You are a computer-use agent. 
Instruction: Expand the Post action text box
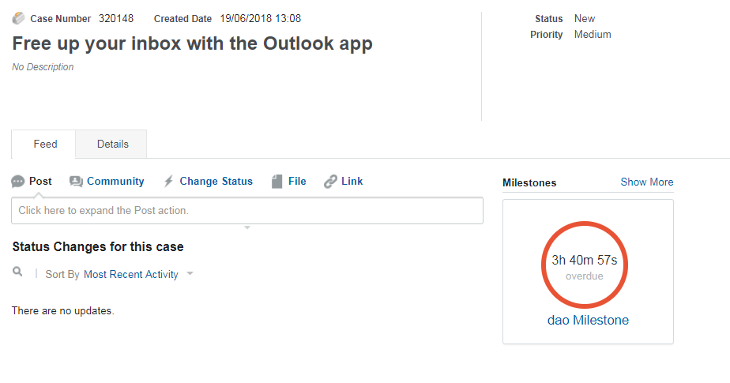point(246,211)
